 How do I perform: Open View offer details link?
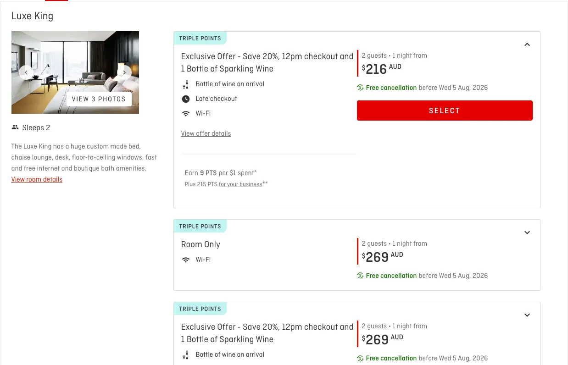click(206, 133)
